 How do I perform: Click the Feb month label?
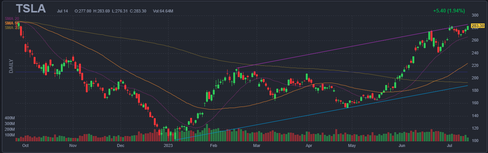[x=214, y=145]
